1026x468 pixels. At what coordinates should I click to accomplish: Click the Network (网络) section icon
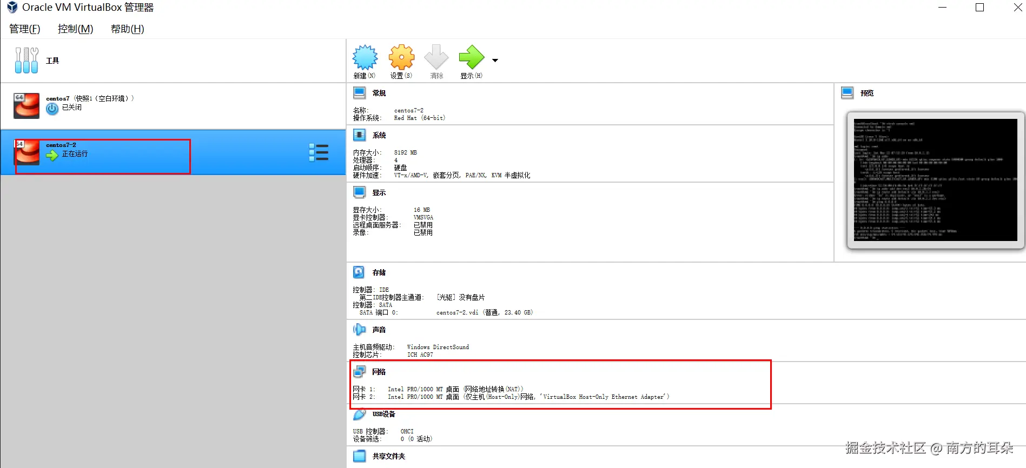[x=360, y=371]
